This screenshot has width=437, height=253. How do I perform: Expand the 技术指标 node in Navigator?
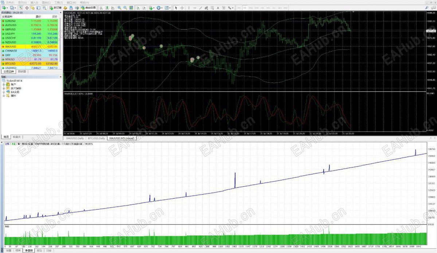(4, 88)
